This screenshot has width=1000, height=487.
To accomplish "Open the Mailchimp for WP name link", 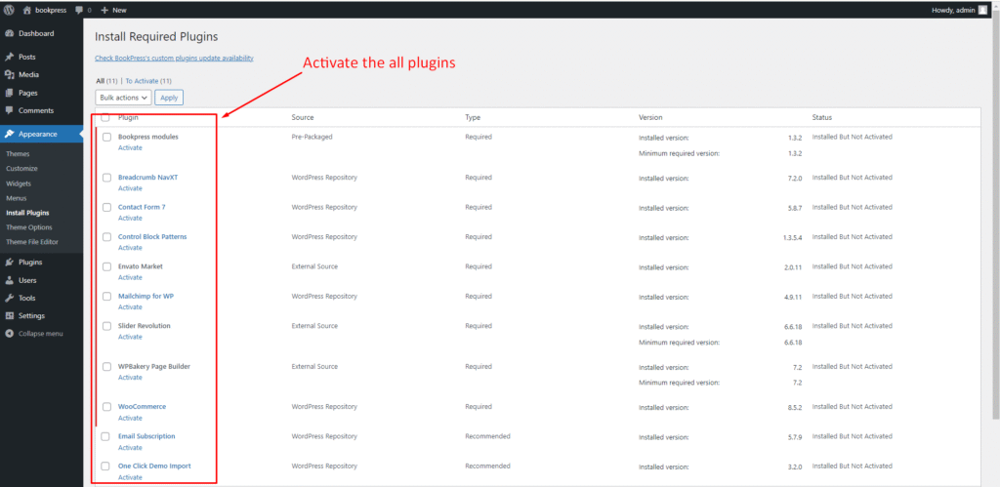I will [146, 296].
